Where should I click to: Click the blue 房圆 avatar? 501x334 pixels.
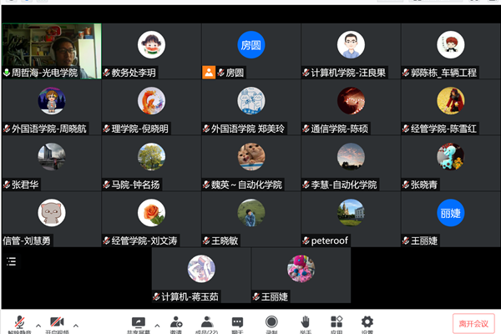pyautogui.click(x=250, y=44)
